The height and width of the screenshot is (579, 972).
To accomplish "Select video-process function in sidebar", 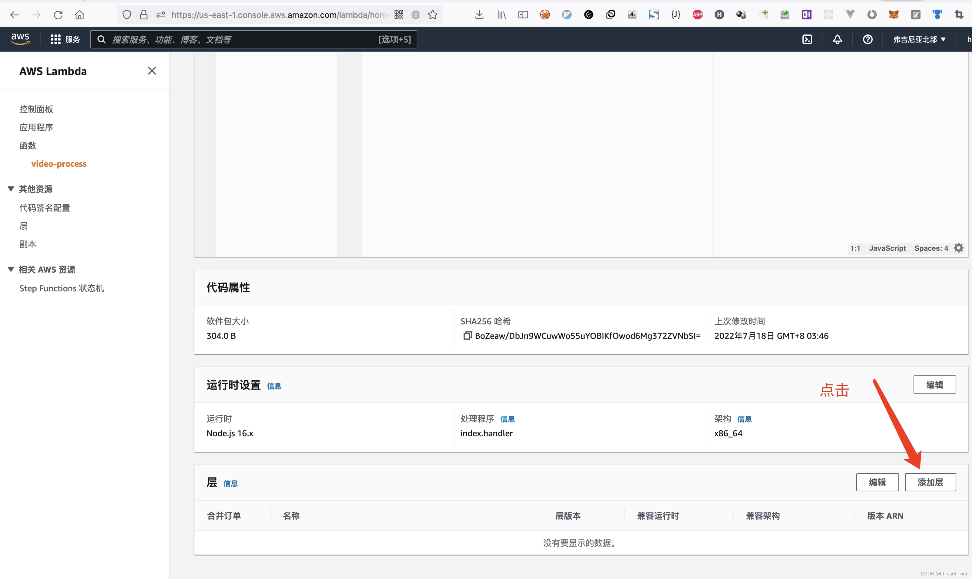I will point(58,163).
